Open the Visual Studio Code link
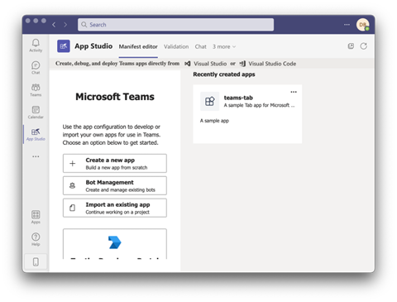 [268, 64]
